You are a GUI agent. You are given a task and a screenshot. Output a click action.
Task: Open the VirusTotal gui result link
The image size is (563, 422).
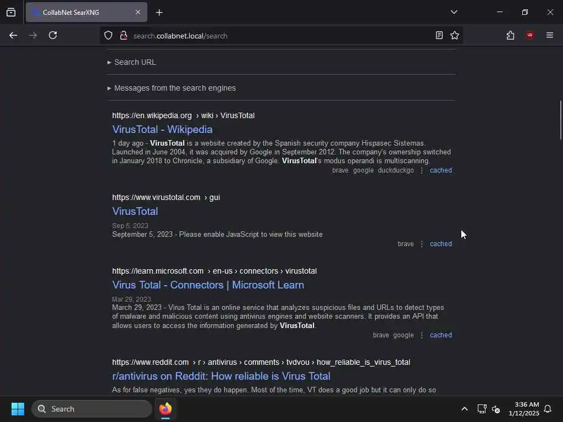[x=135, y=211]
